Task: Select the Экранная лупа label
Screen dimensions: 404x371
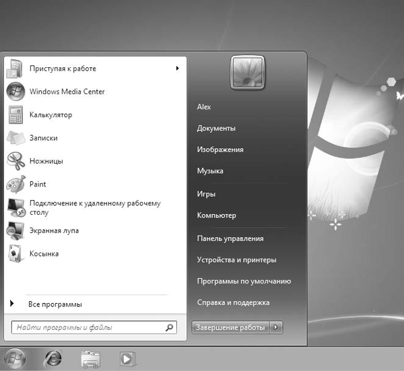Action: tap(54, 230)
